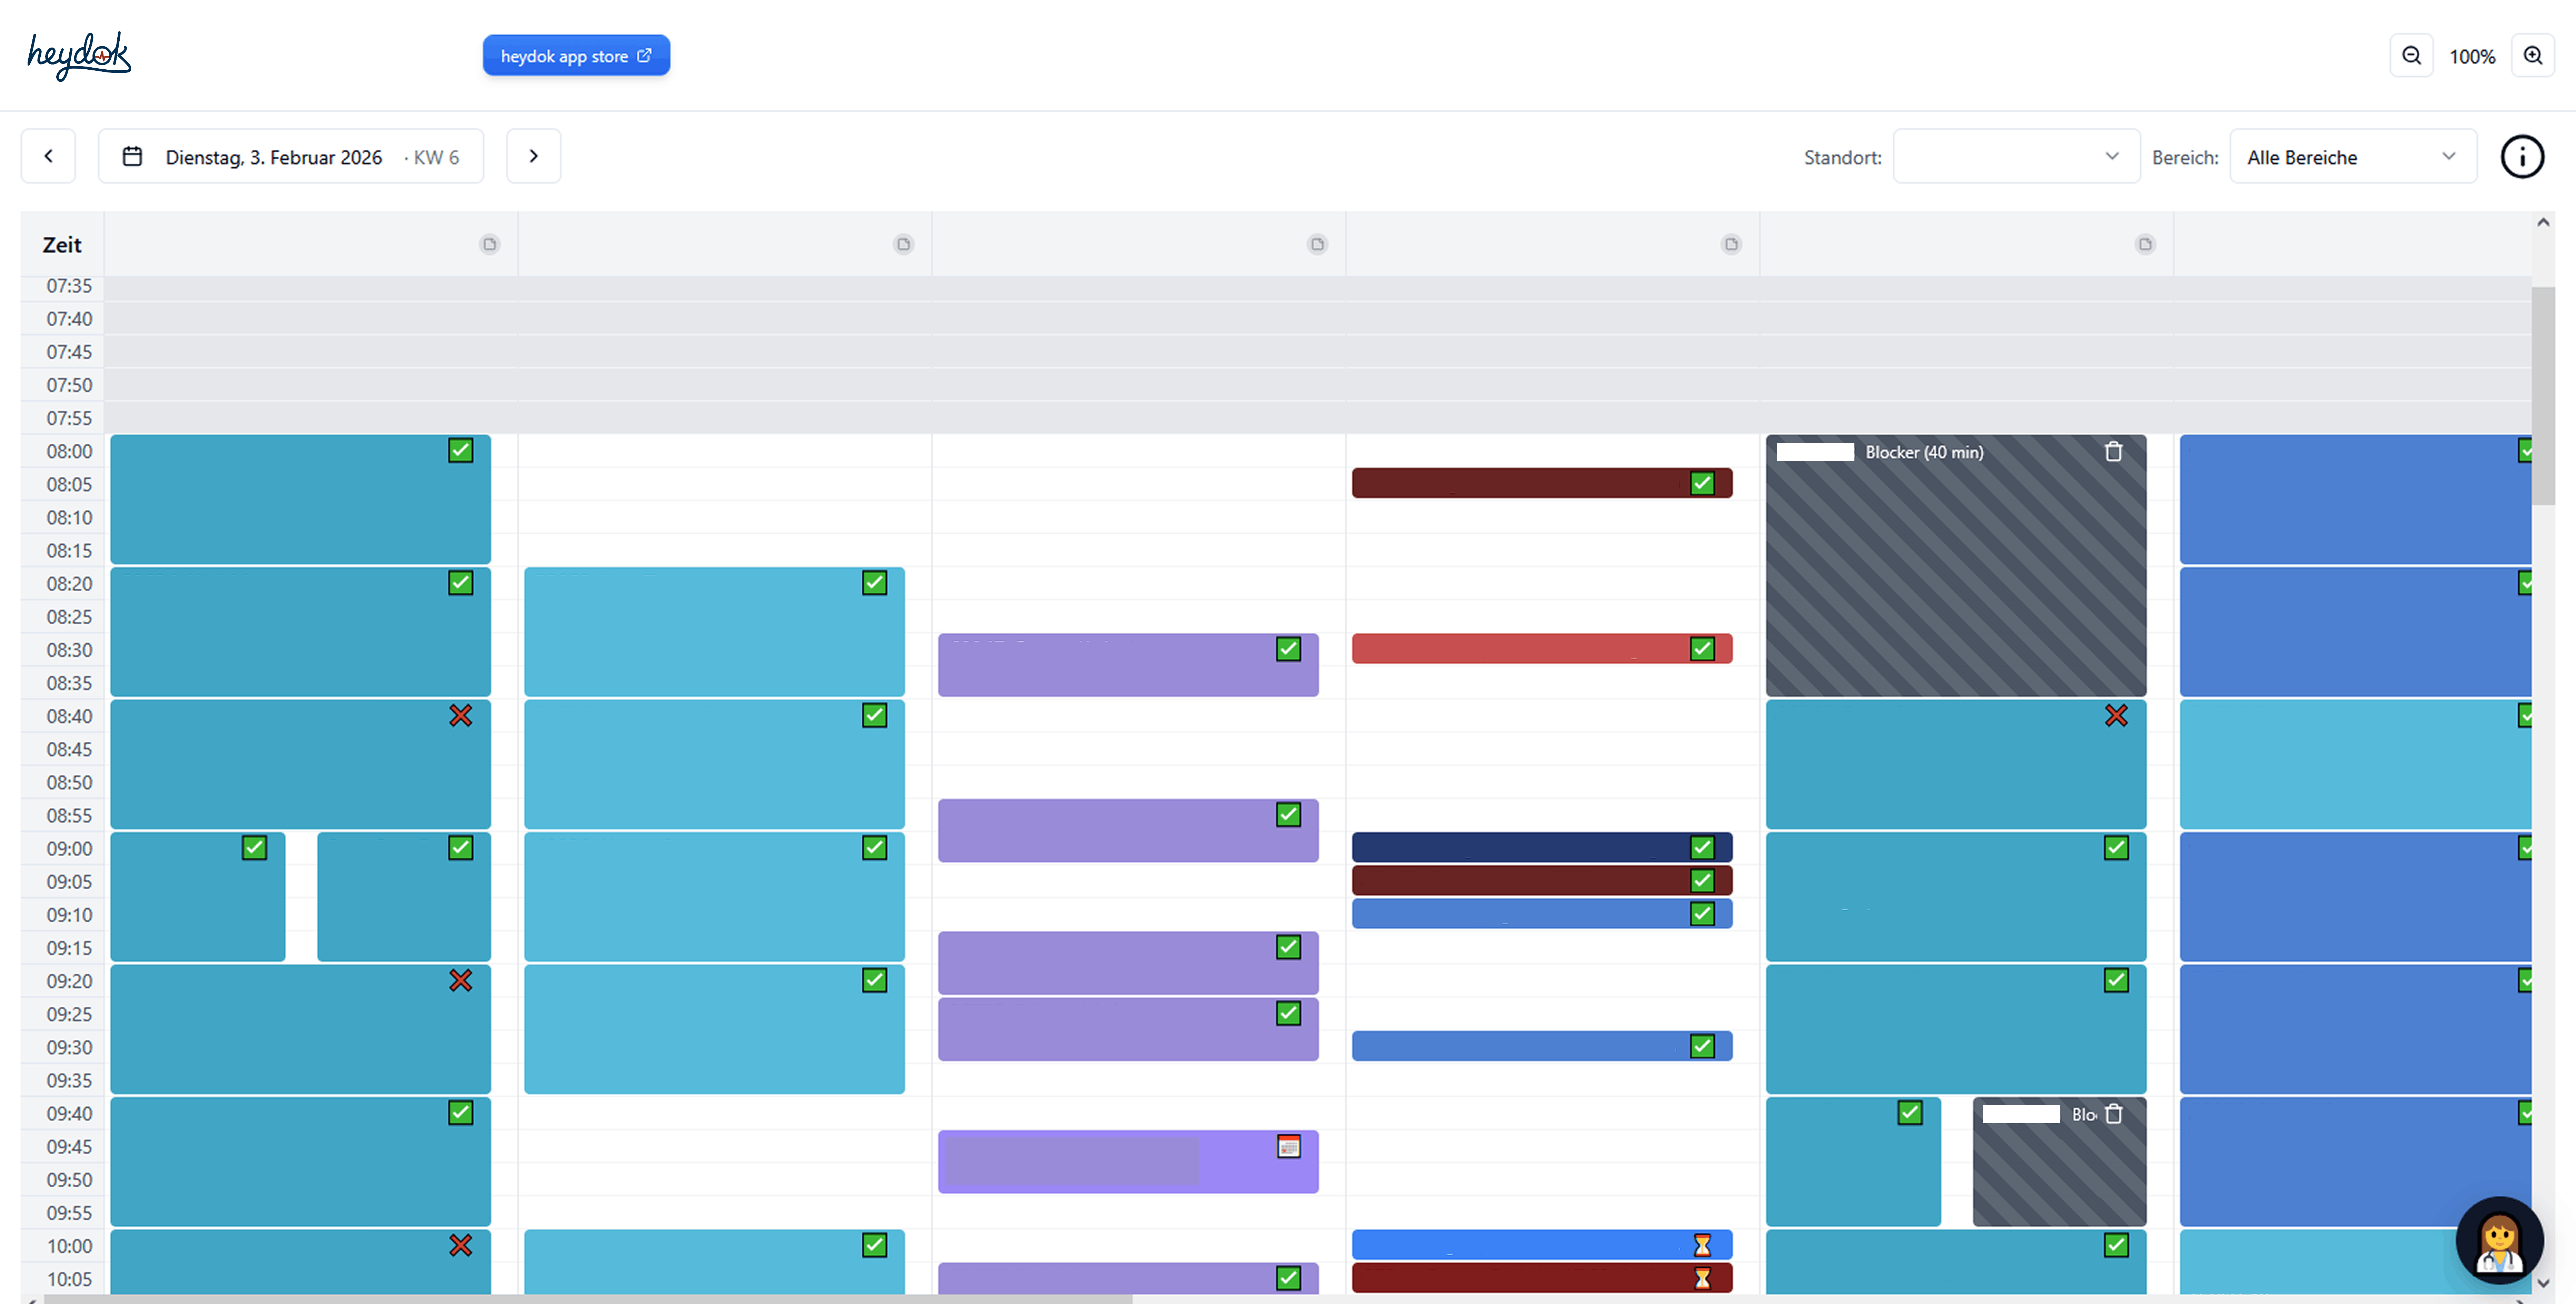Click red X on 09:20 first-column appointment
The width and height of the screenshot is (2576, 1304).
point(460,981)
